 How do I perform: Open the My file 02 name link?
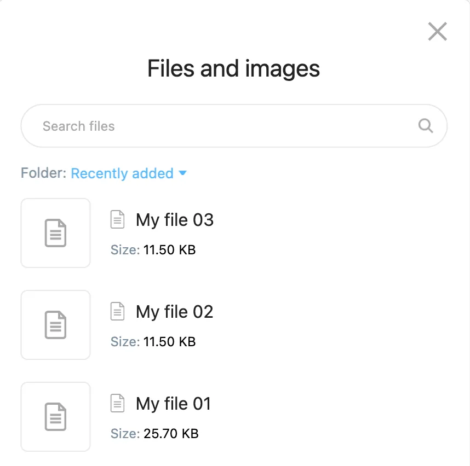coord(175,312)
